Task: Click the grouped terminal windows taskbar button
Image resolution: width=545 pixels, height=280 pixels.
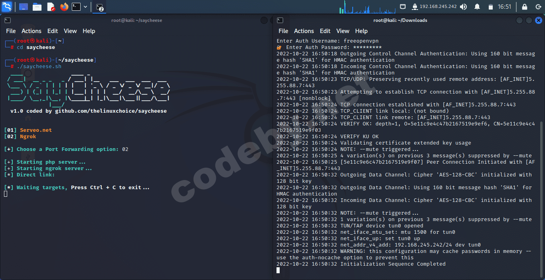Action: [99, 7]
